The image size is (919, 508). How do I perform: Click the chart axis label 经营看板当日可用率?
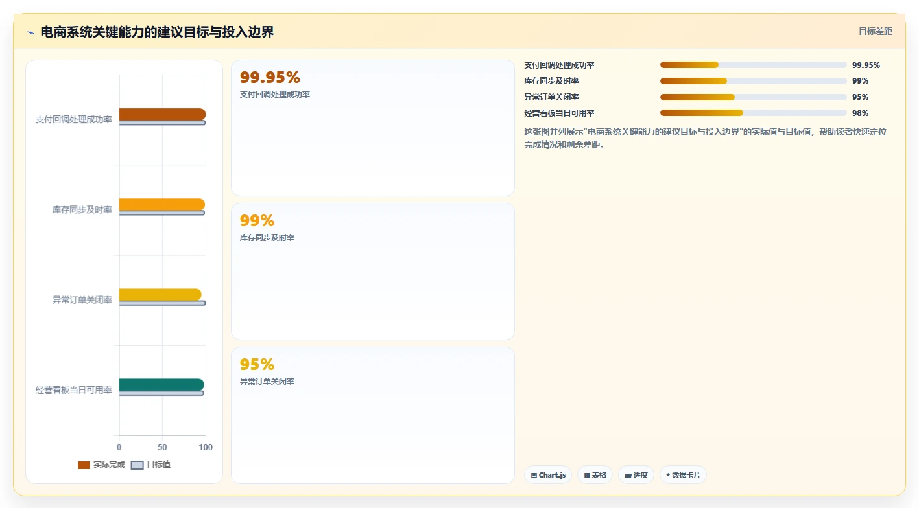(74, 390)
